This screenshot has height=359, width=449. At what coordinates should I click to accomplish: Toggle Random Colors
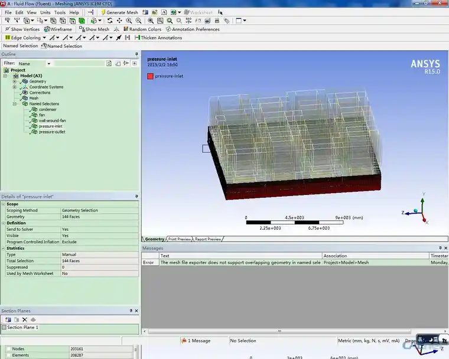point(142,29)
